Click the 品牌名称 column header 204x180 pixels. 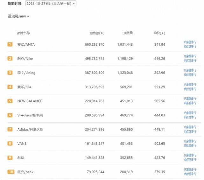24,33
